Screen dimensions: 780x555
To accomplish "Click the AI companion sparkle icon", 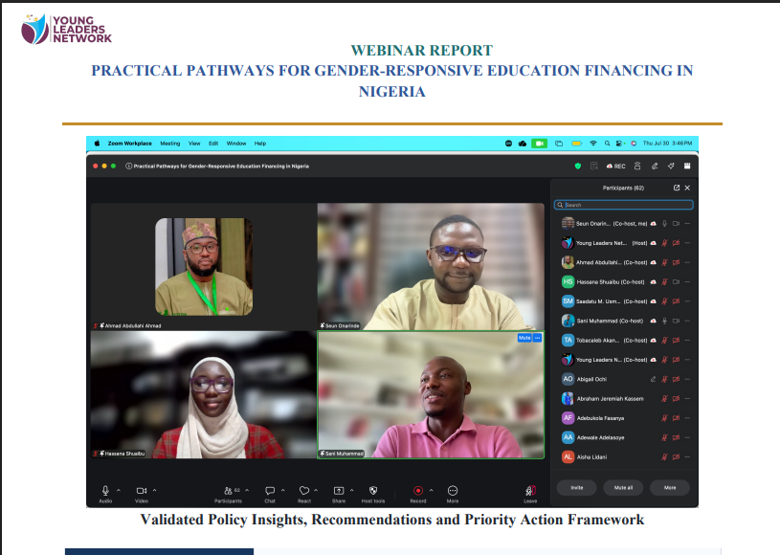I will (x=671, y=166).
